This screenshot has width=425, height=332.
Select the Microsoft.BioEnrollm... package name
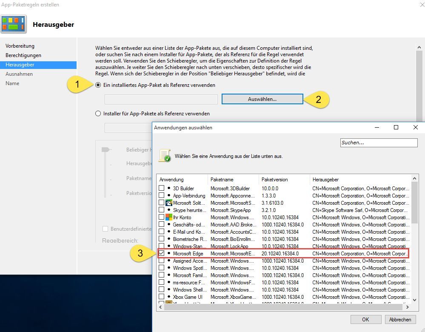233,239
